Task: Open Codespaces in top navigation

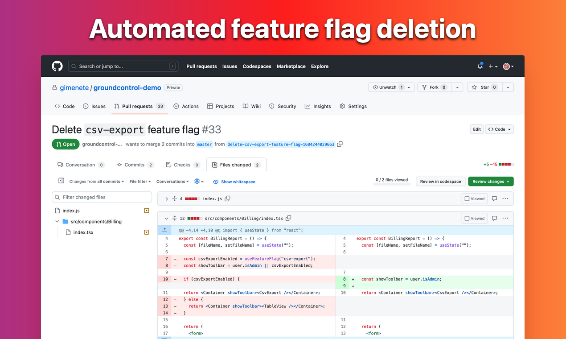Action: pos(257,66)
